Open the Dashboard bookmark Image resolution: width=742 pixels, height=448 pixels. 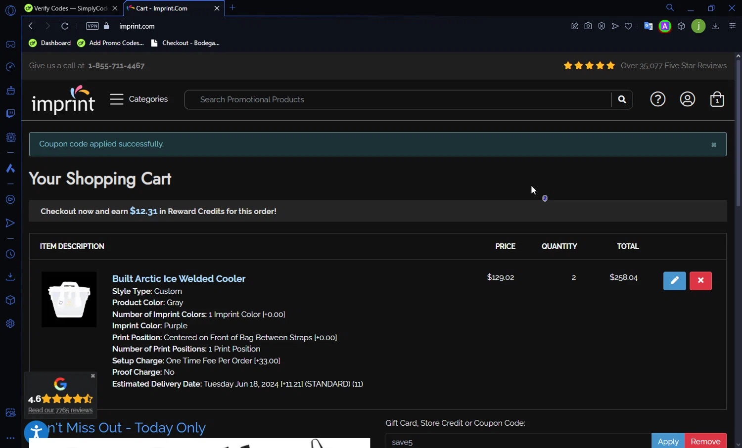point(50,43)
